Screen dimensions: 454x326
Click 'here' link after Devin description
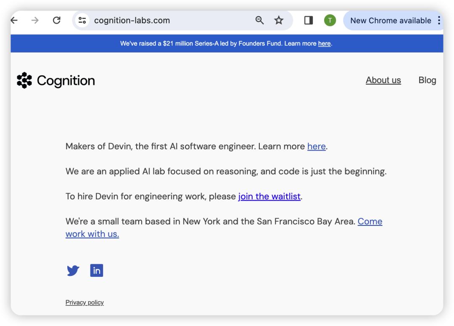316,146
